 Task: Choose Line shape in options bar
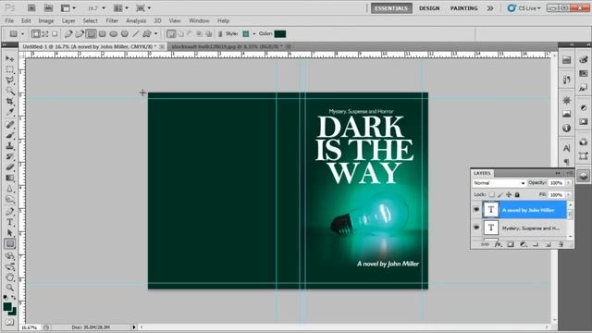point(136,34)
